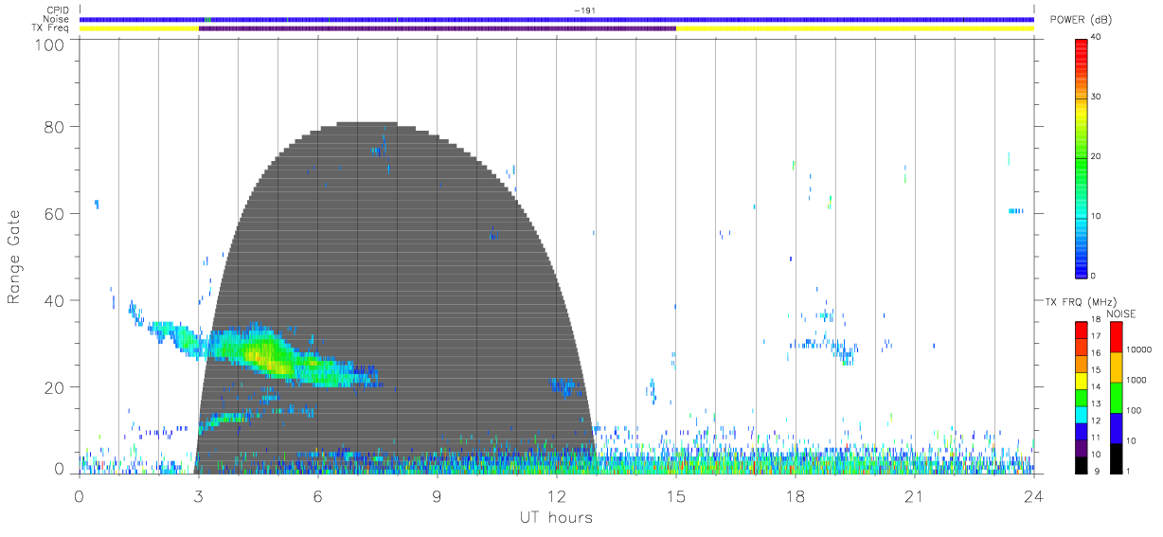Click the 1000 label on NOISE legend

pyautogui.click(x=1136, y=381)
